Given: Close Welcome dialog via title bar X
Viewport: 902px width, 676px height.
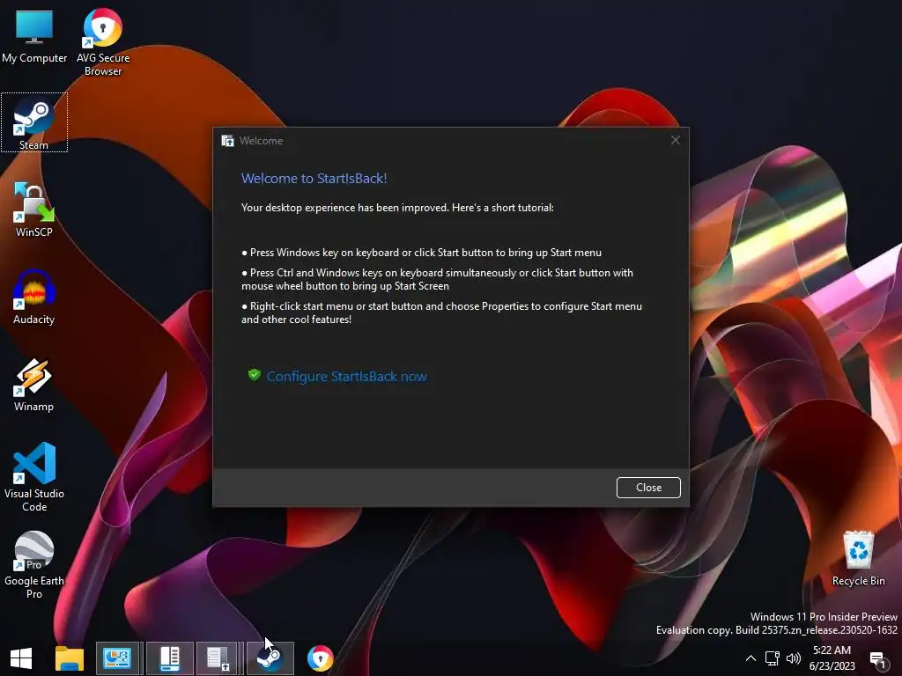Looking at the screenshot, I should point(676,140).
